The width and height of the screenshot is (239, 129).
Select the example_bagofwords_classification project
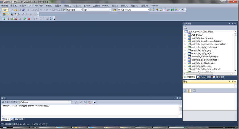point(209,44)
